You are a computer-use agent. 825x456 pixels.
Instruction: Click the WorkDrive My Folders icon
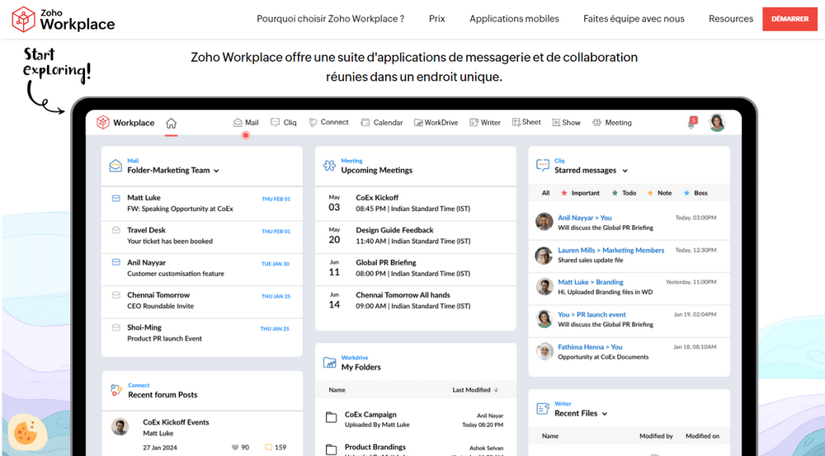pyautogui.click(x=329, y=362)
